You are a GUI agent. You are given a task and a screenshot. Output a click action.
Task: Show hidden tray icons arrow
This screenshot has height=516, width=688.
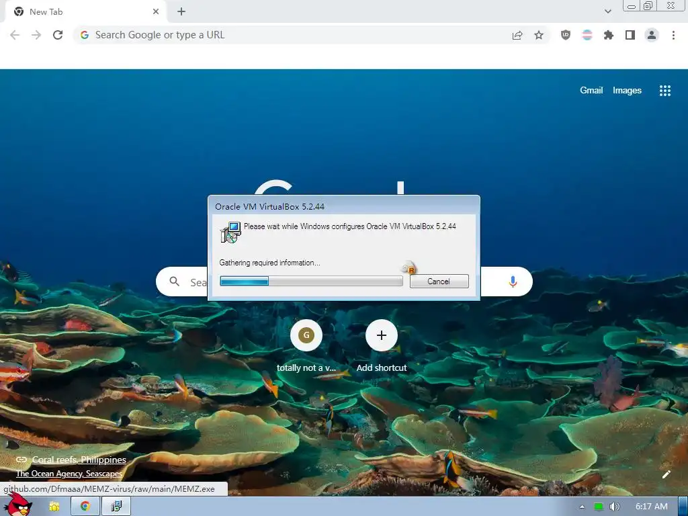pos(583,507)
